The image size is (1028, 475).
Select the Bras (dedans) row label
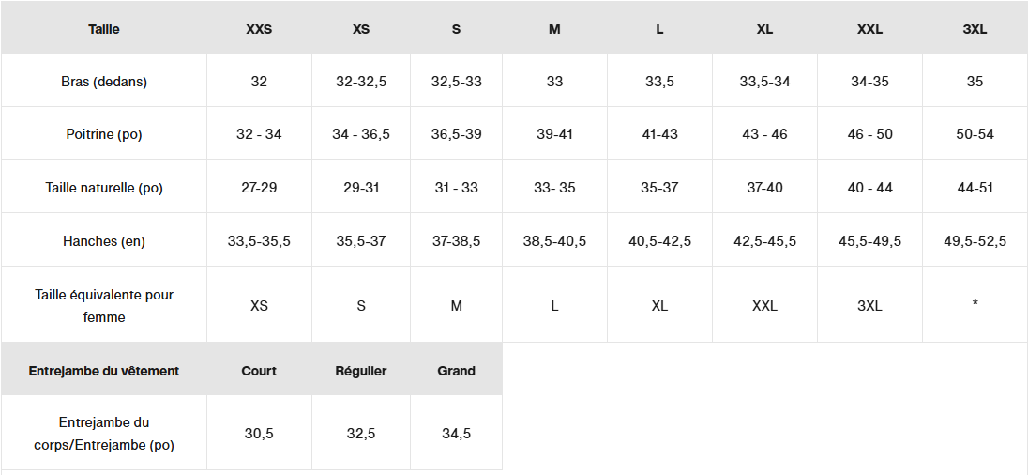coord(104,82)
